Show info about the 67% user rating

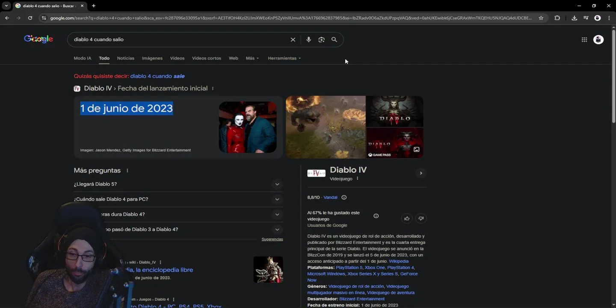tap(376, 216)
